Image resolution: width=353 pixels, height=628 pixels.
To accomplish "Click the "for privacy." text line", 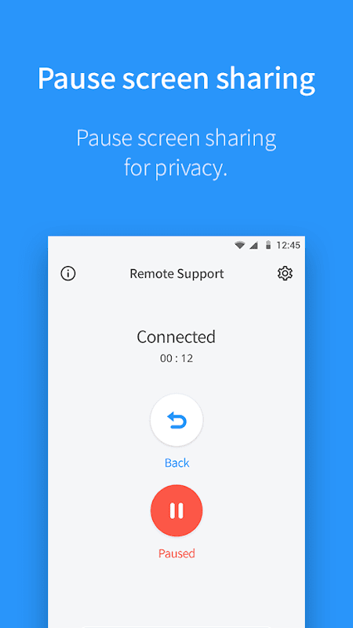I will click(175, 168).
